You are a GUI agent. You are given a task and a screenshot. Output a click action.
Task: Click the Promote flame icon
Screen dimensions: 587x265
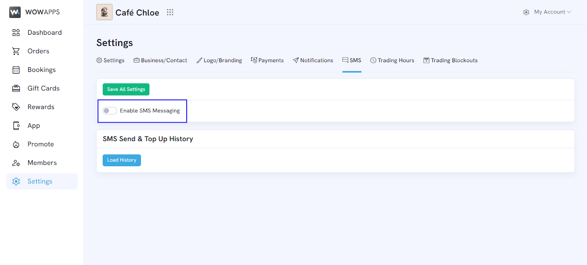point(16,144)
